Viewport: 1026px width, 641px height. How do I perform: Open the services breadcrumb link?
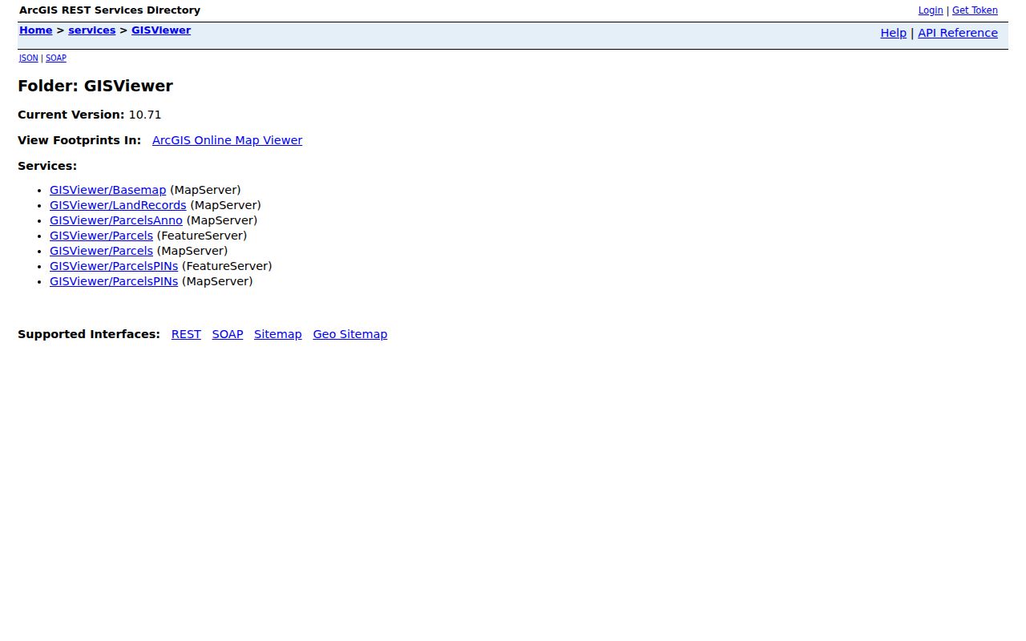coord(91,30)
